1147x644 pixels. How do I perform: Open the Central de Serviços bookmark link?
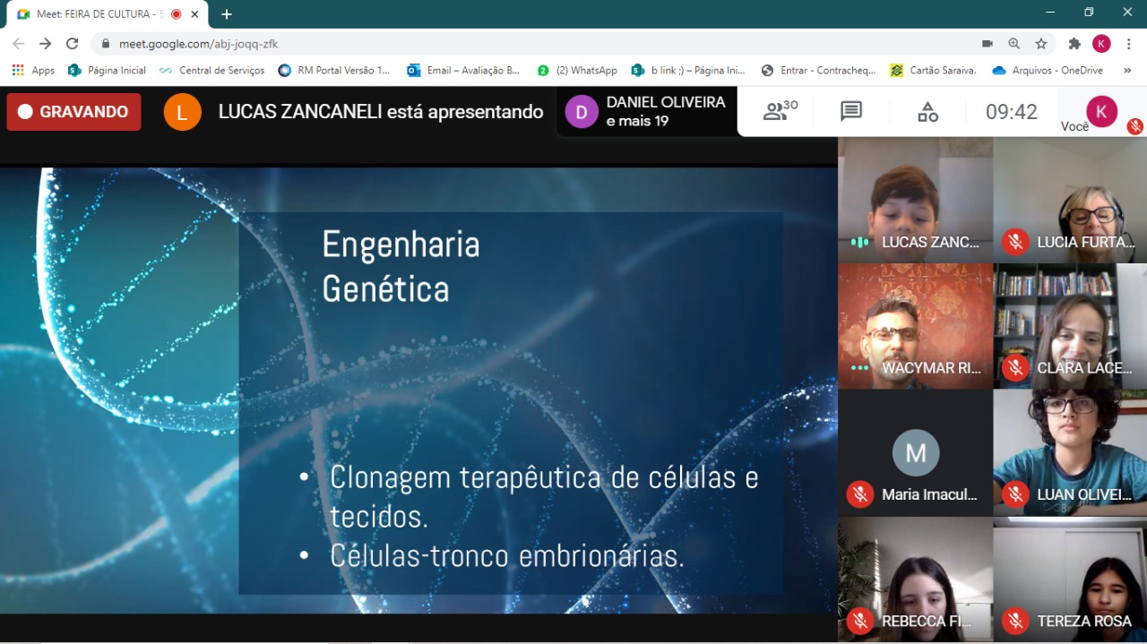pos(212,70)
